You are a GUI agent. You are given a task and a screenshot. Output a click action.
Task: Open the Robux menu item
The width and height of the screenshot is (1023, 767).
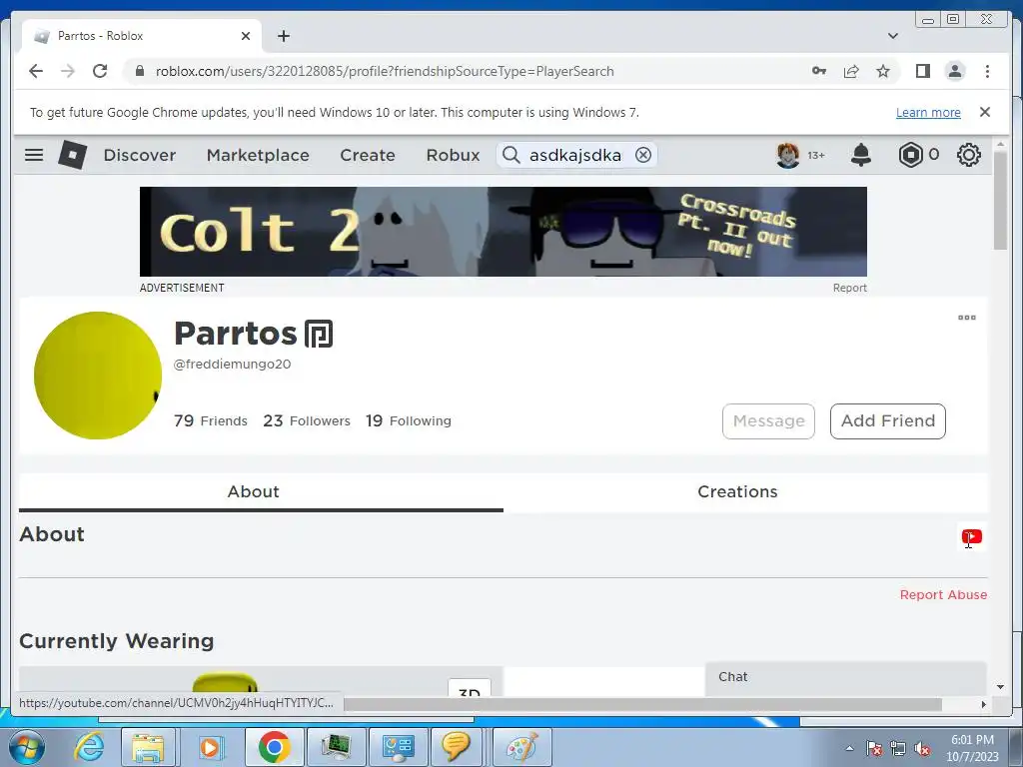click(453, 155)
